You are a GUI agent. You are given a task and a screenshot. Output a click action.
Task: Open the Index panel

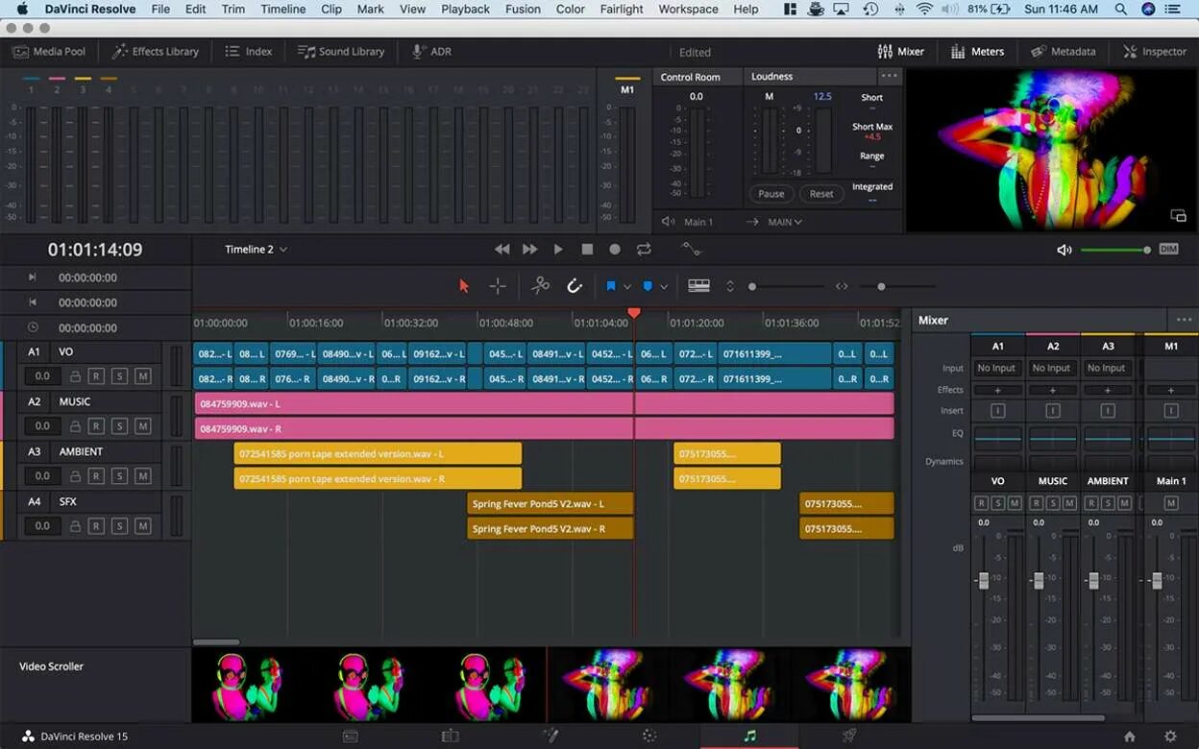click(x=249, y=52)
